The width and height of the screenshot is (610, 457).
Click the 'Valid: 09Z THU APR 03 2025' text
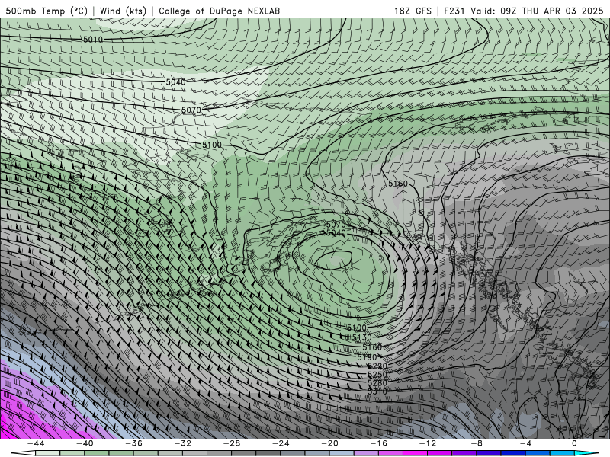pyautogui.click(x=537, y=11)
